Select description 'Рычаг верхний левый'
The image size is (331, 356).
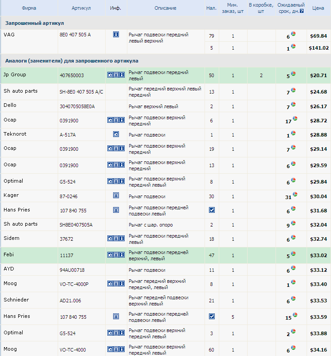(x=154, y=106)
